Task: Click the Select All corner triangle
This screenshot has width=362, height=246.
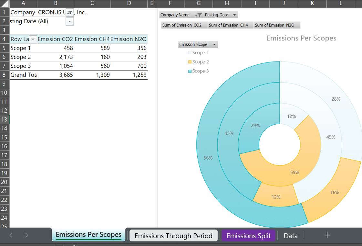Action: [5, 4]
